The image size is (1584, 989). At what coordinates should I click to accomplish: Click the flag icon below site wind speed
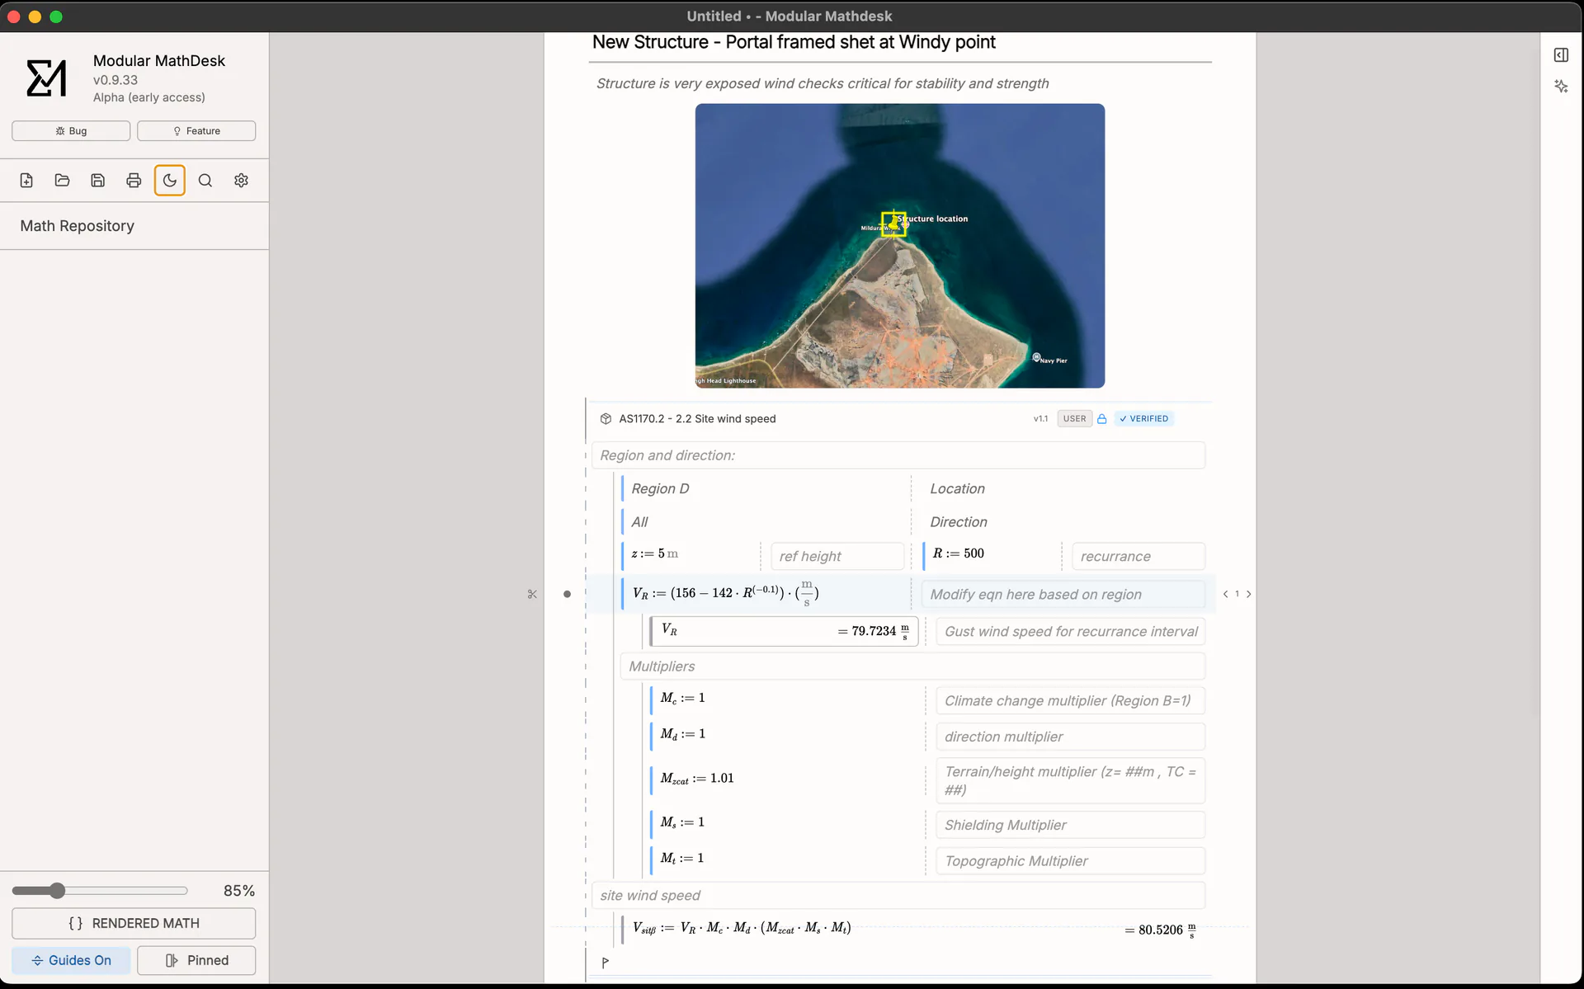[606, 963]
